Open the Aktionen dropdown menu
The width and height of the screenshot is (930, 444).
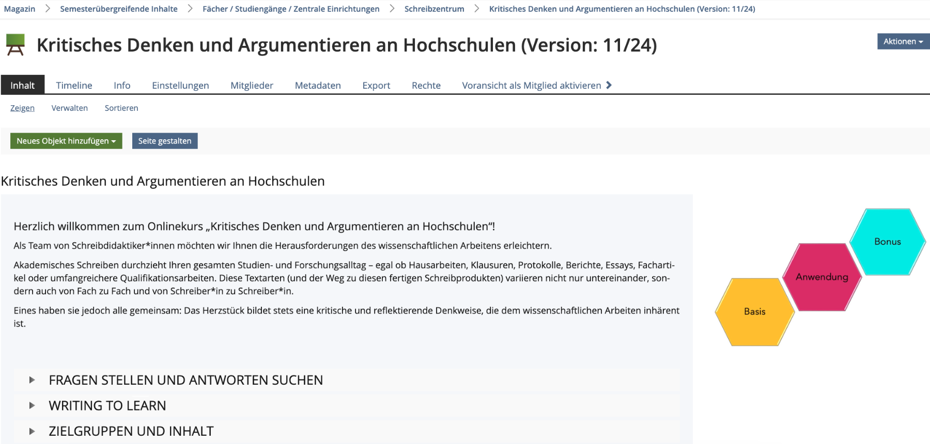click(903, 41)
